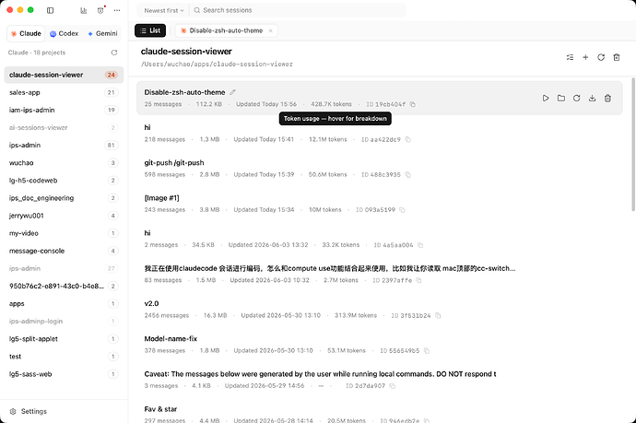The width and height of the screenshot is (636, 423).
Task: Select claude-session-viewer project in sidebar
Action: coord(64,75)
